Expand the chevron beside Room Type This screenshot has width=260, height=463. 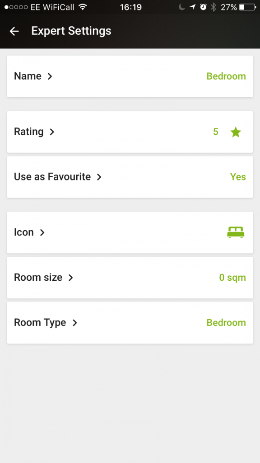coord(75,322)
